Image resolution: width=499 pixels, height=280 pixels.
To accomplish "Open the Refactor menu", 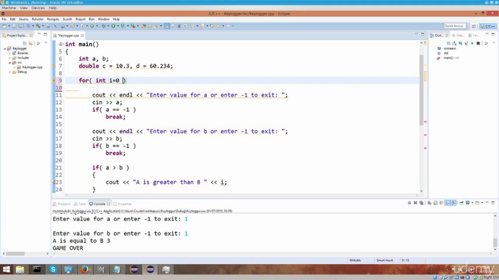I will coord(37,19).
